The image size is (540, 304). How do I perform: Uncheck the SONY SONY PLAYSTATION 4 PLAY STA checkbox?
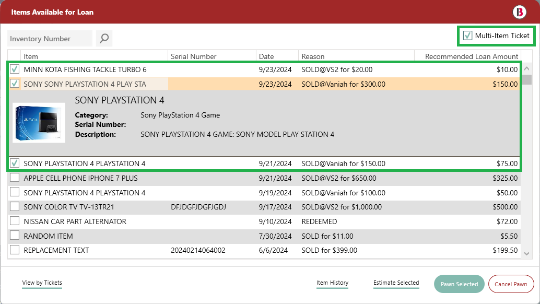[15, 84]
